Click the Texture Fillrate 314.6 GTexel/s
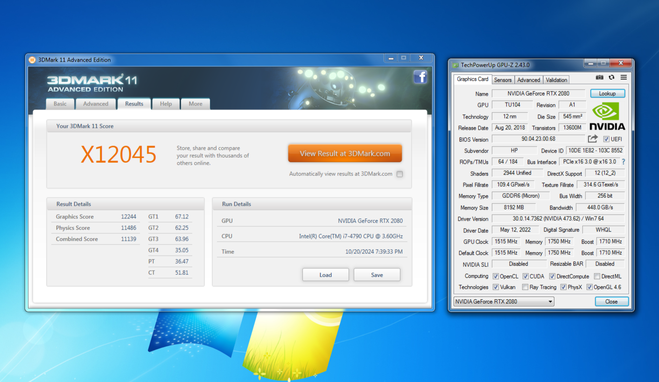Screen dimensions: 659x382 [x=600, y=185]
